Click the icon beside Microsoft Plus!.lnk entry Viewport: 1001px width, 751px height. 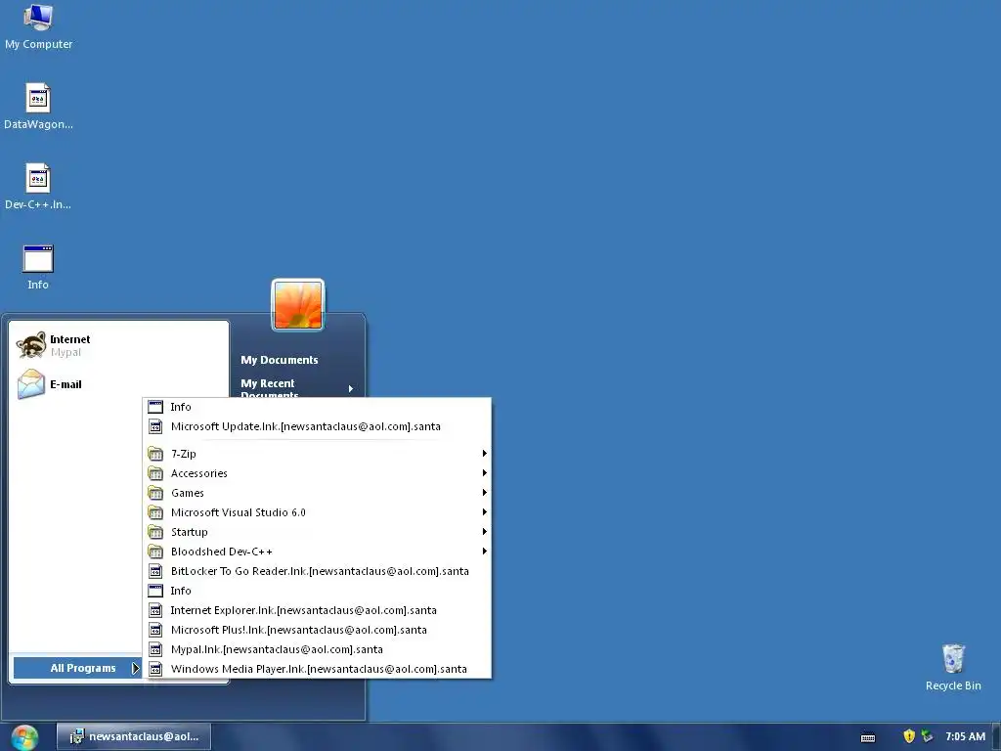[155, 630]
